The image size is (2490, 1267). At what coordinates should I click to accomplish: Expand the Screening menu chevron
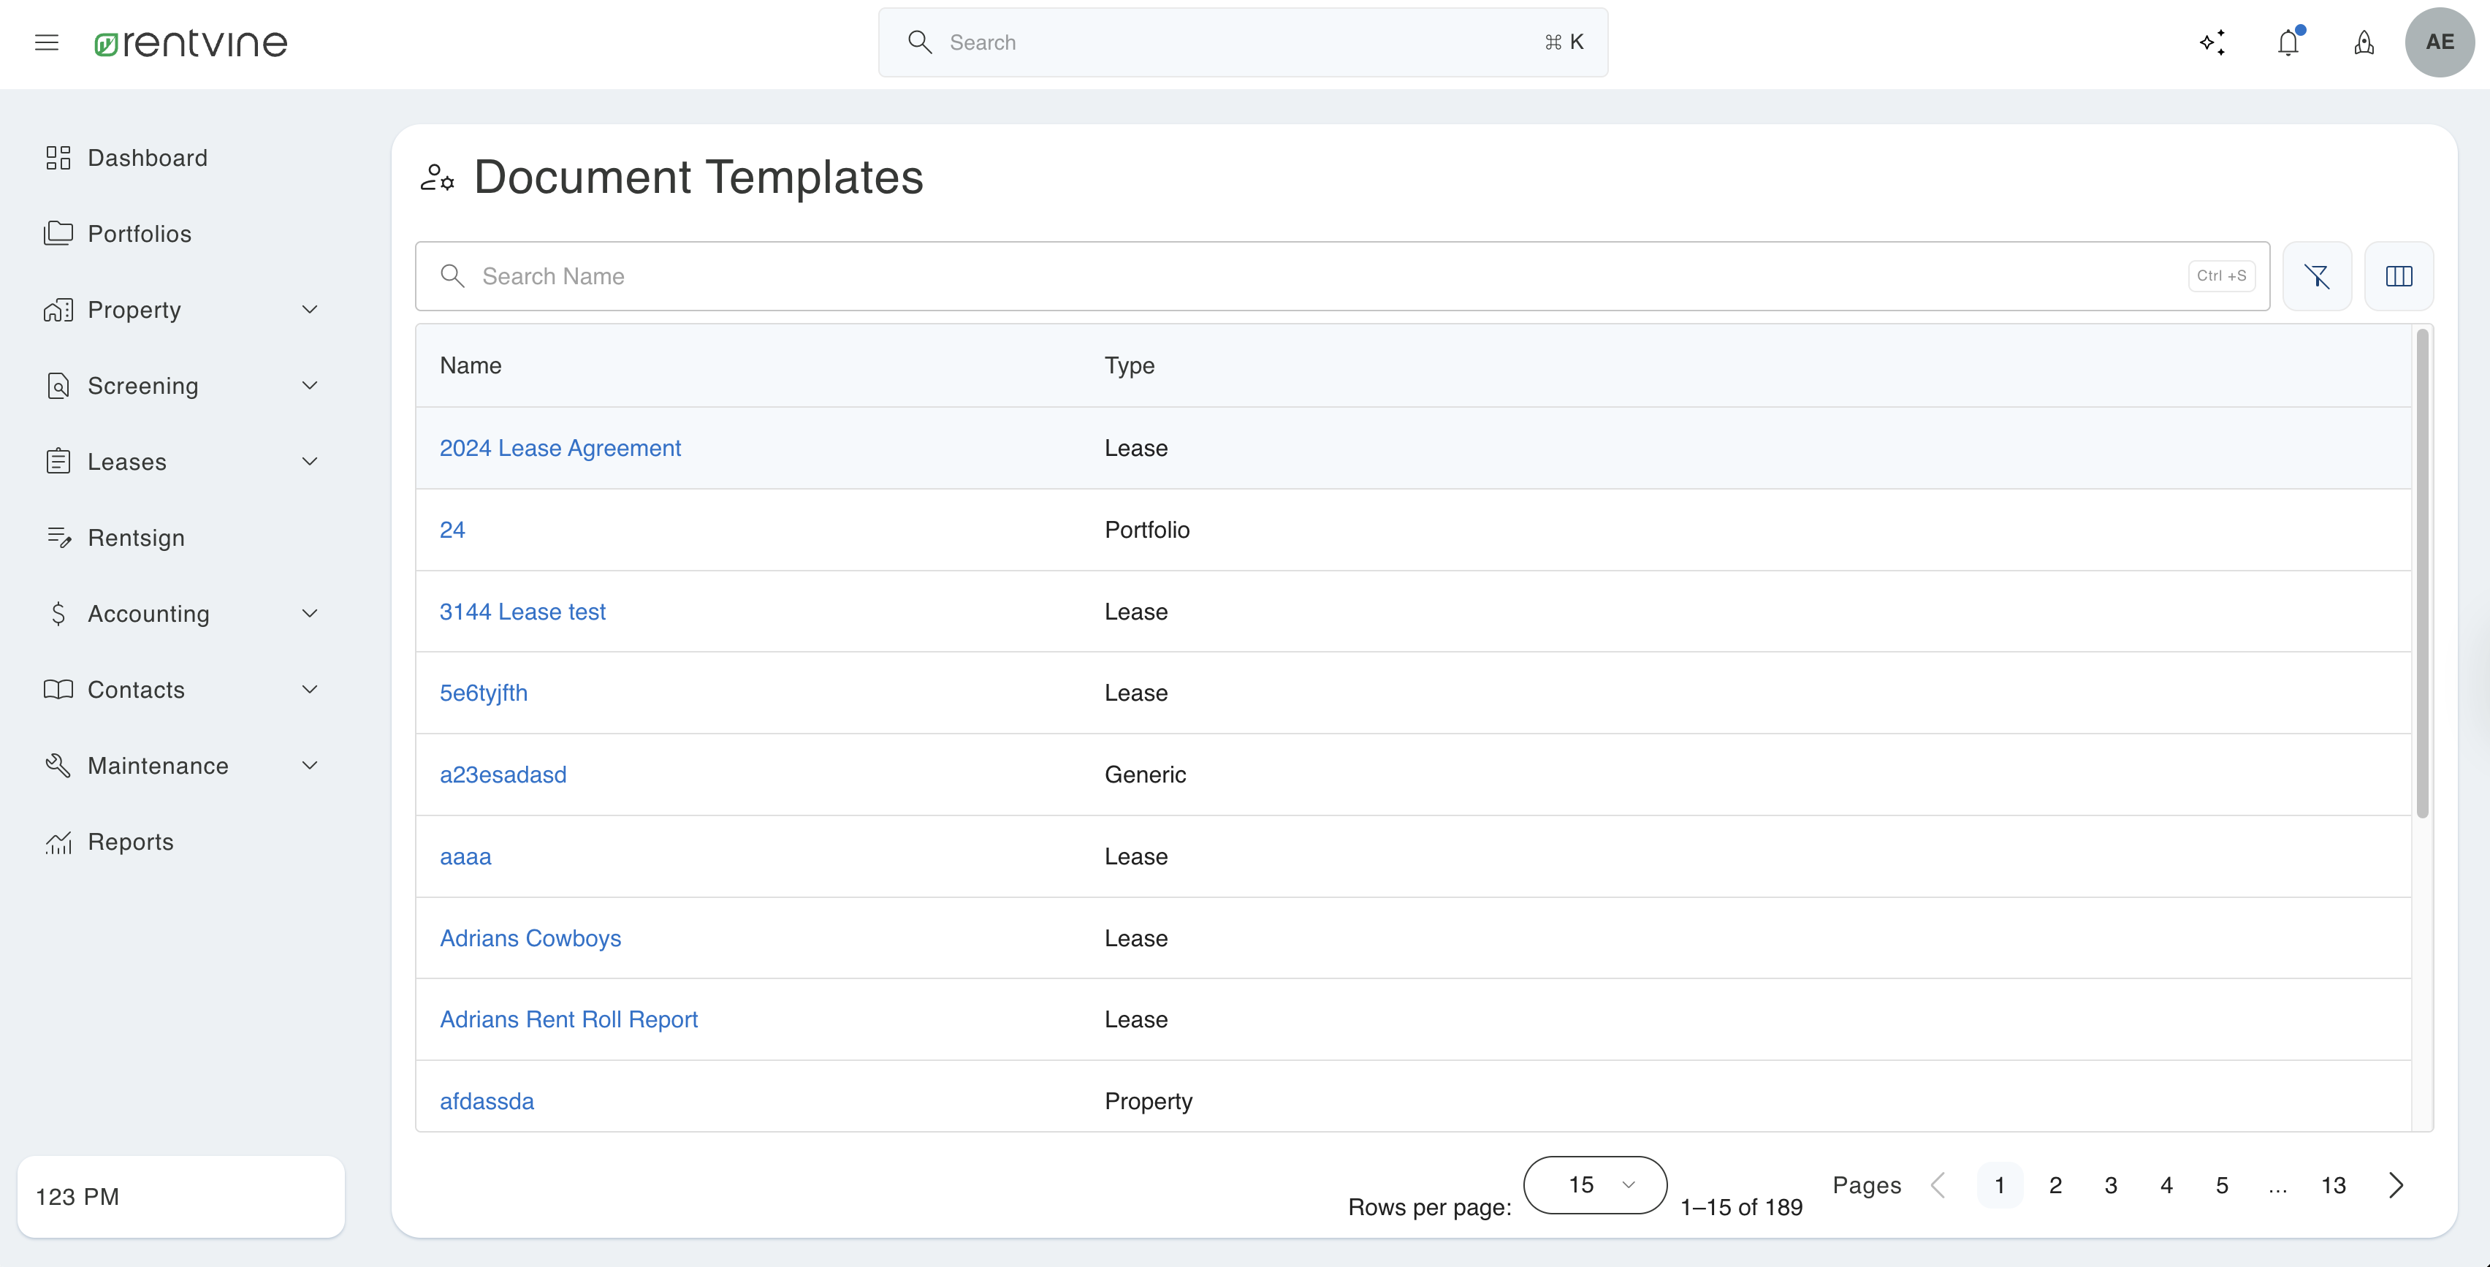[309, 386]
